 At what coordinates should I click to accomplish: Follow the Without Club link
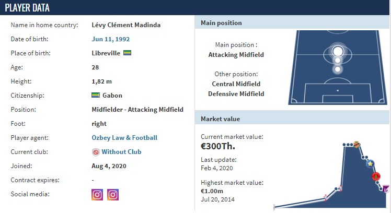(121, 152)
